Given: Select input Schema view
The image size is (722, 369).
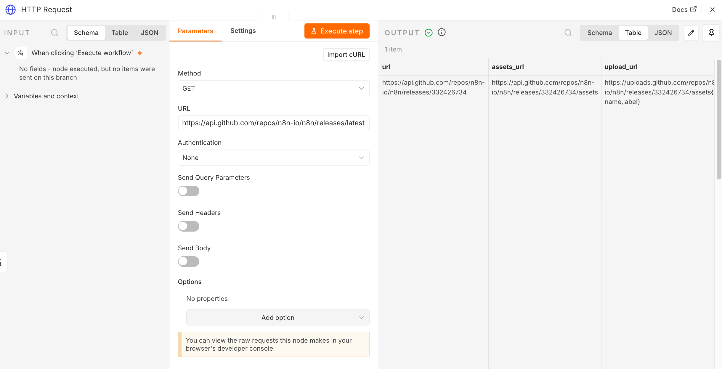Looking at the screenshot, I should pos(86,33).
